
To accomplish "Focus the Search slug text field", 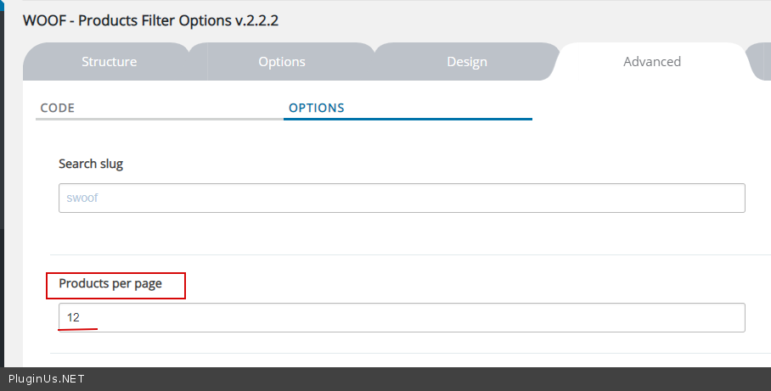I will coord(402,198).
